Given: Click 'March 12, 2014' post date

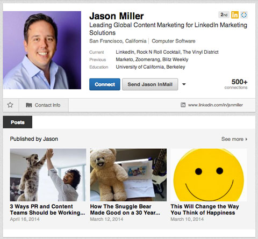Looking at the screenshot, I should pos(106,219).
